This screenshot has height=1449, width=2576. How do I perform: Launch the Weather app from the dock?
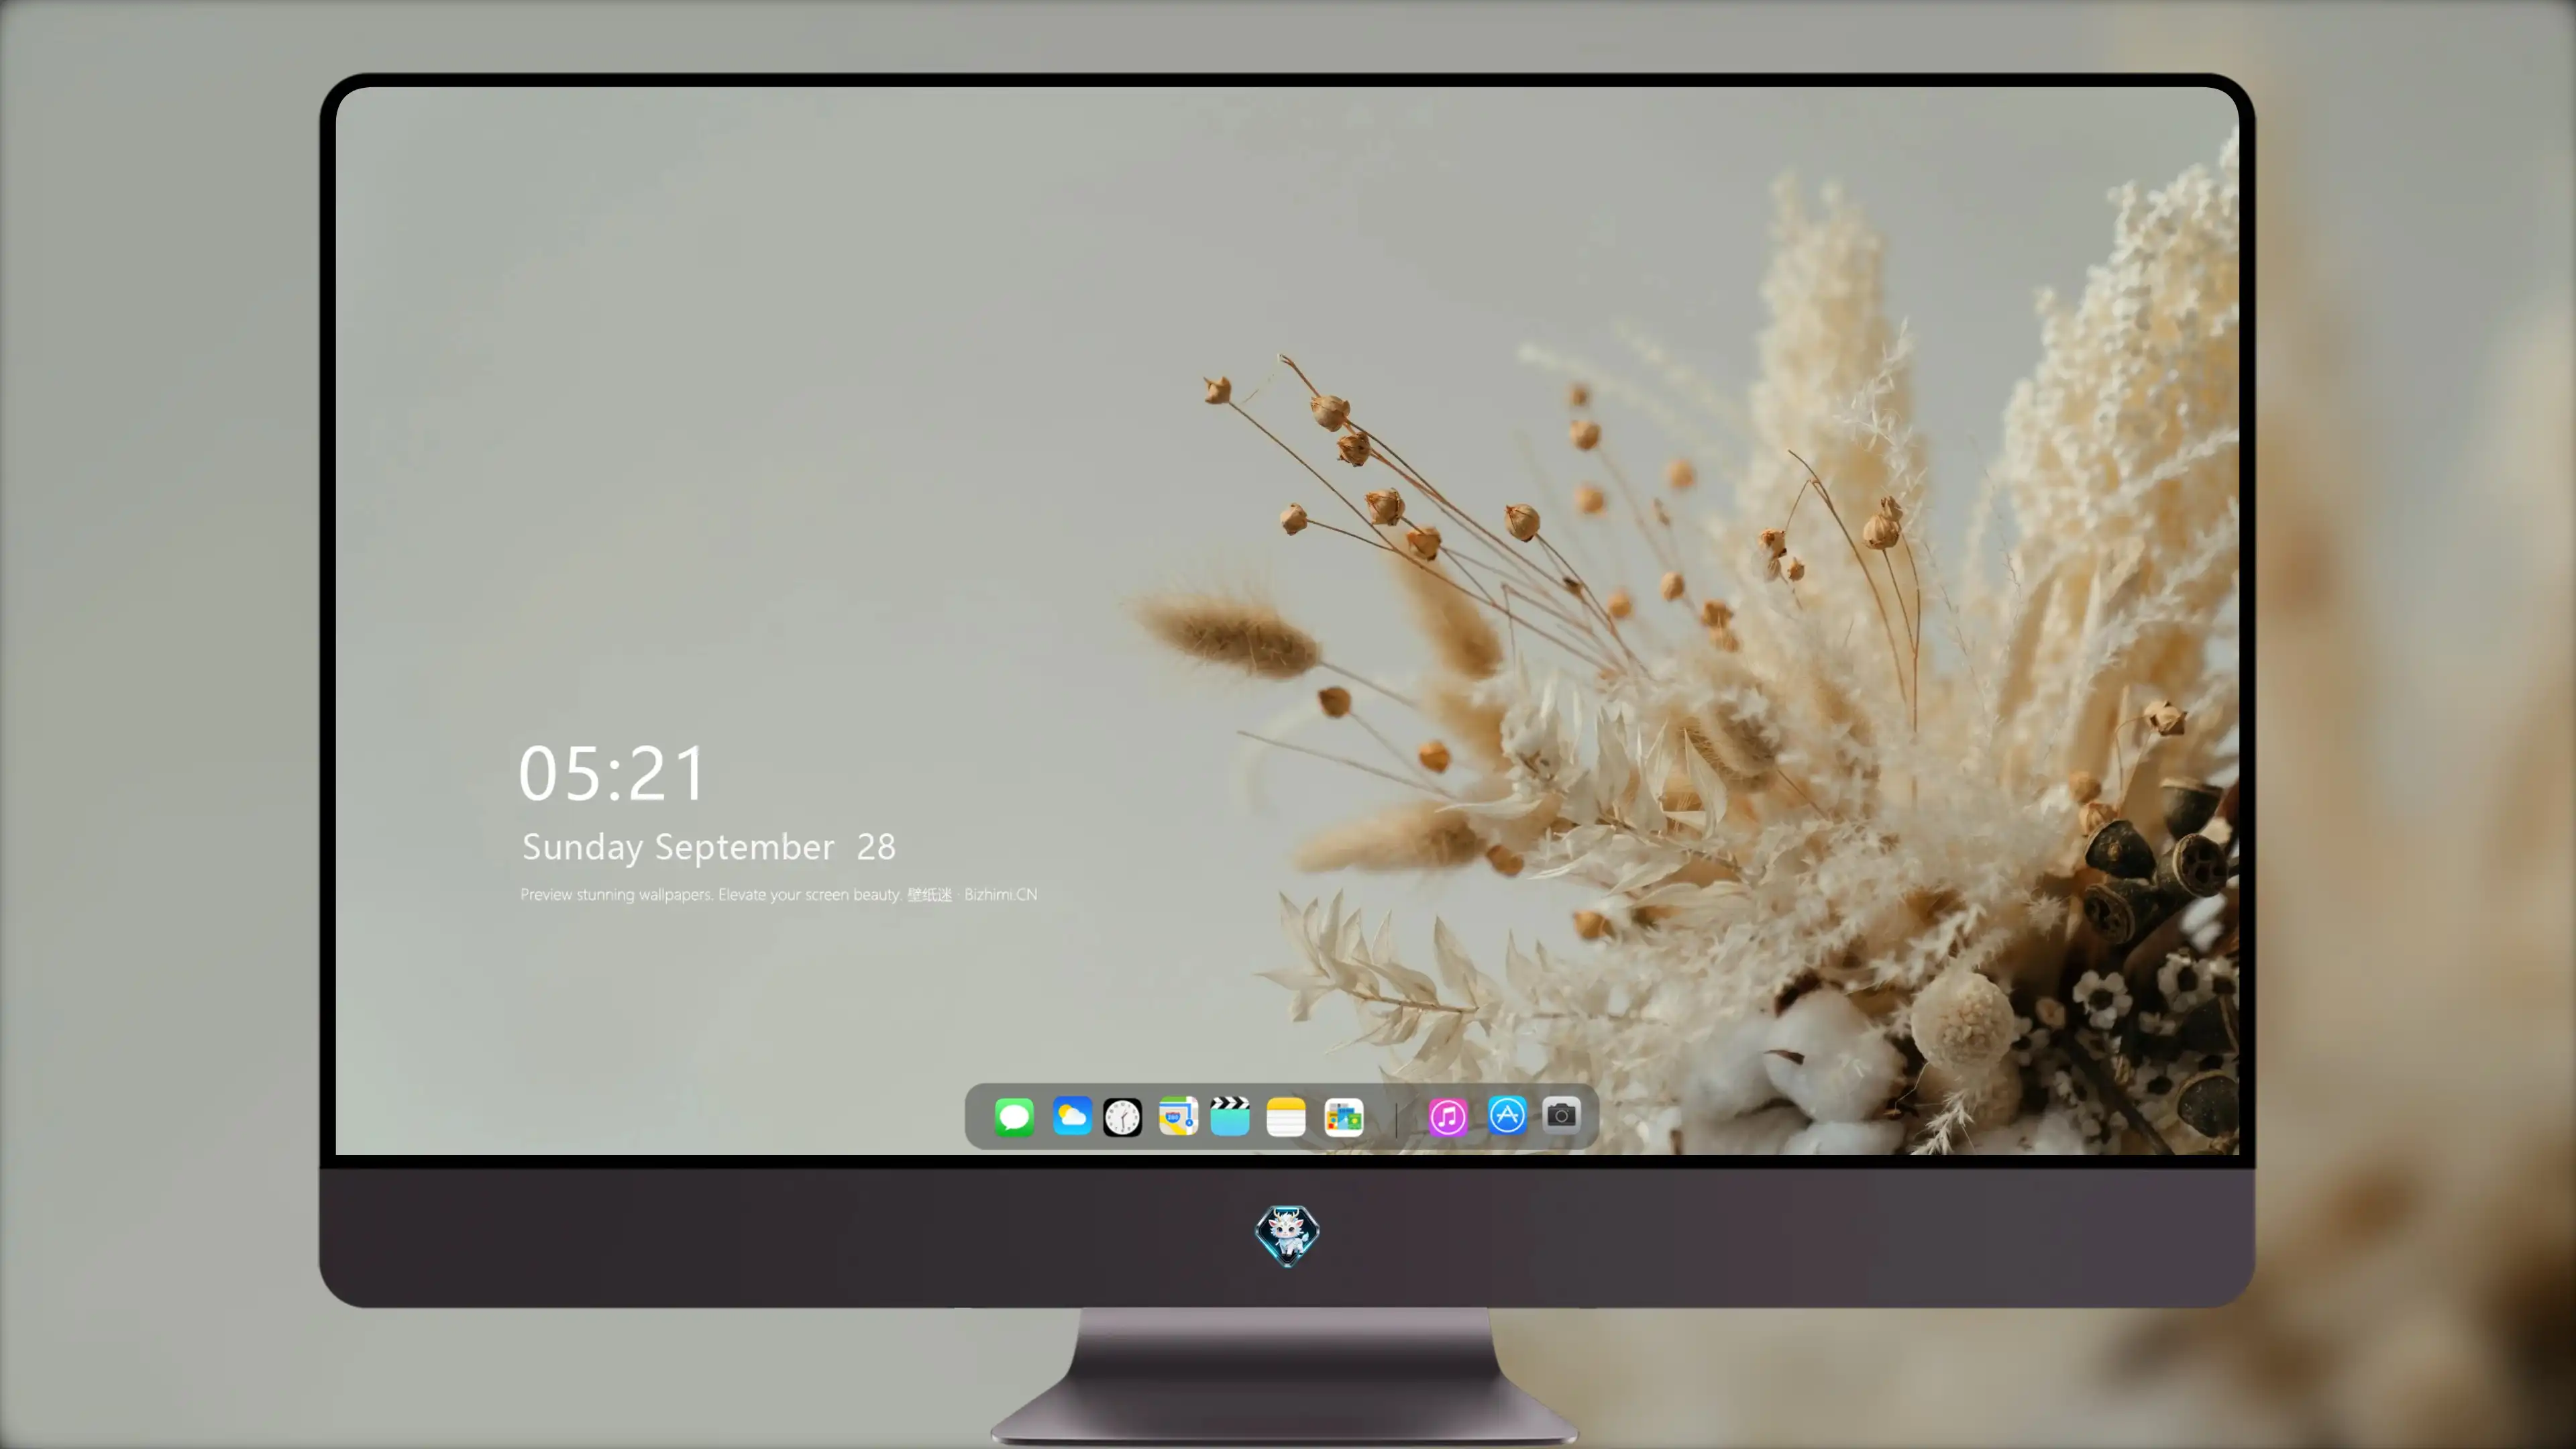[1072, 1116]
